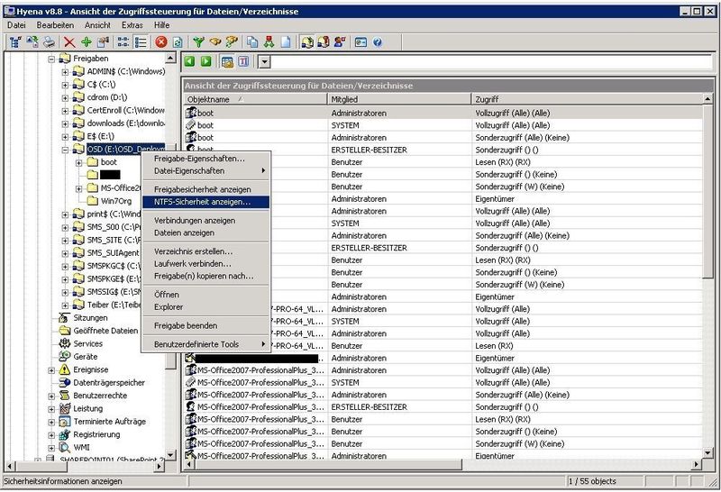Click the green funnel filter icon
Screen dimensions: 721x492
198,42
